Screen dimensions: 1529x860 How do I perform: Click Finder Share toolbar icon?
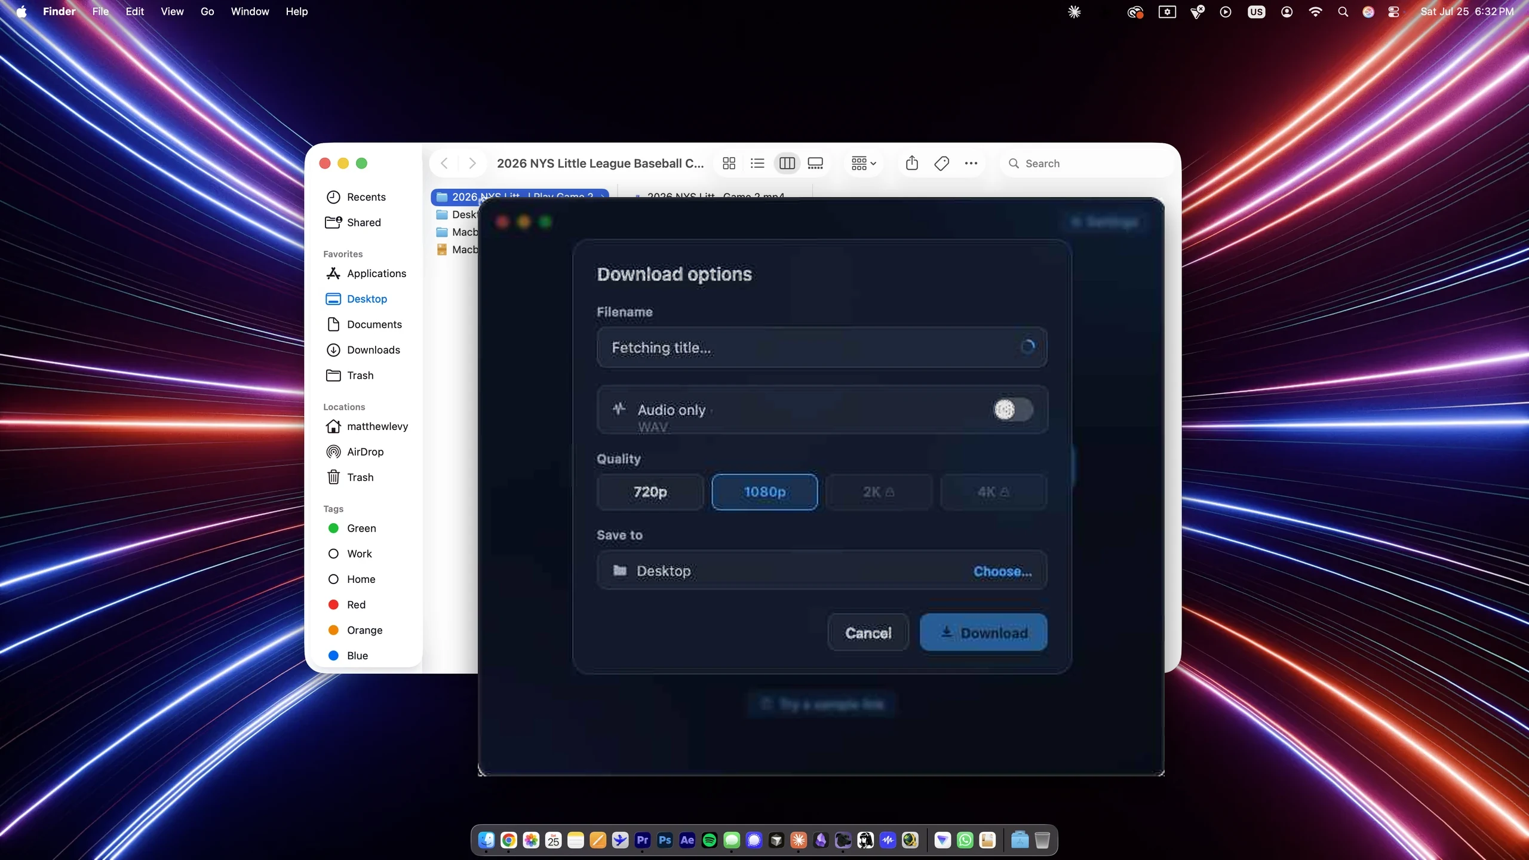[911, 163]
